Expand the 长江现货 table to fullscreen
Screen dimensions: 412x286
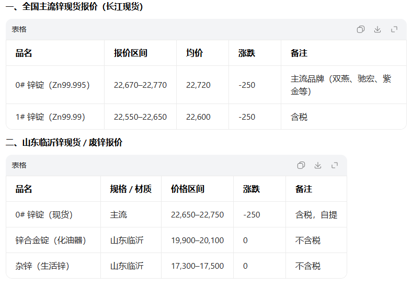[394, 30]
